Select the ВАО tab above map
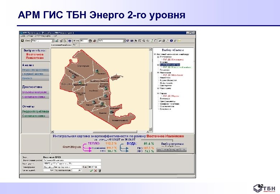 75,45
